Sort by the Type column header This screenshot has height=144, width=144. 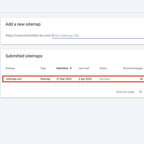[x=43, y=68]
